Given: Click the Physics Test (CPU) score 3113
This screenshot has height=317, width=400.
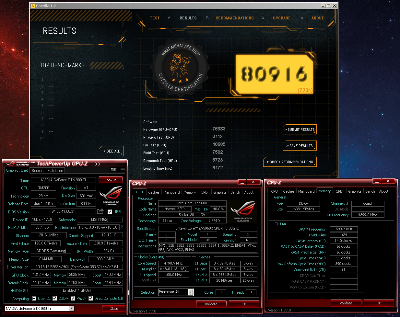Looking at the screenshot, I should click(x=218, y=137).
